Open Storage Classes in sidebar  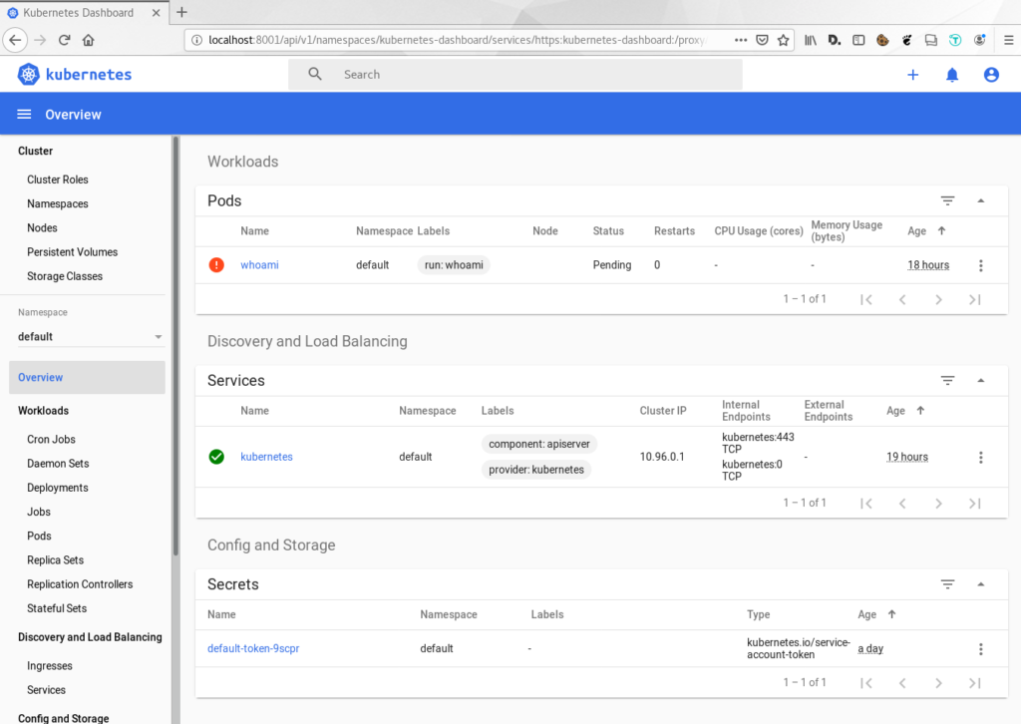pyautogui.click(x=65, y=276)
